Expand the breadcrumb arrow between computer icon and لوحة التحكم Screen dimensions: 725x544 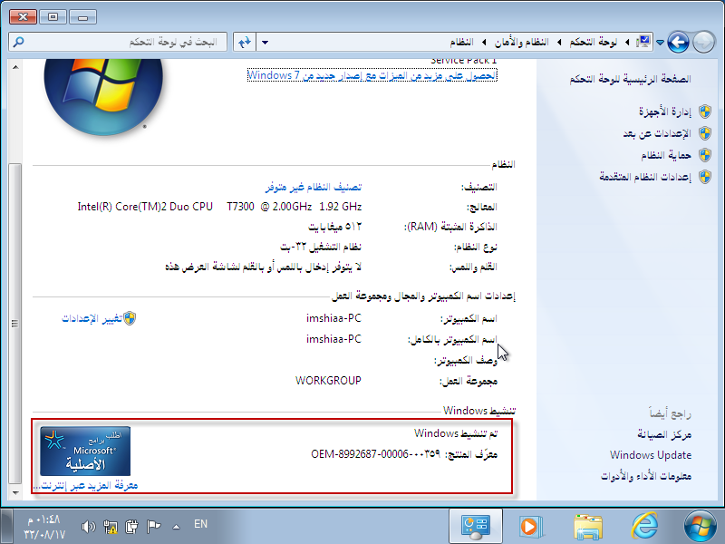point(627,43)
